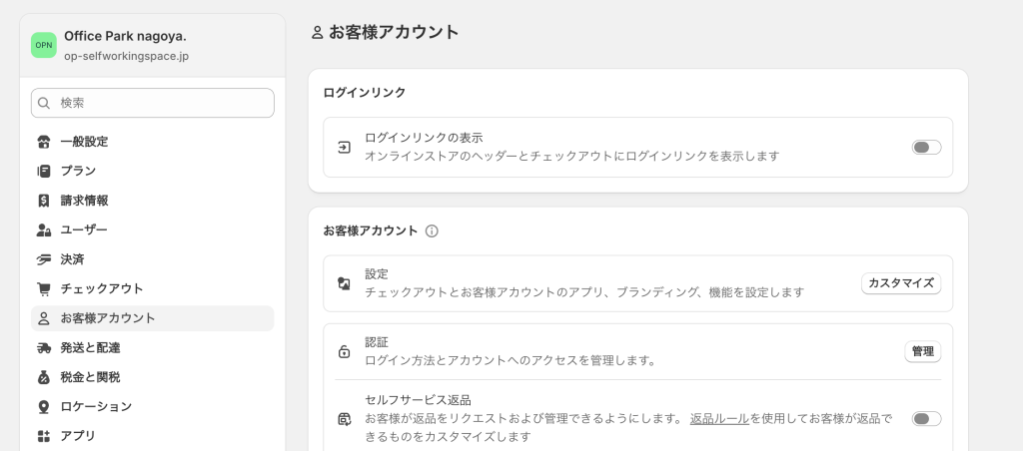The image size is (1023, 451).
Task: Click the チェックアウト cart icon
Action: click(44, 288)
